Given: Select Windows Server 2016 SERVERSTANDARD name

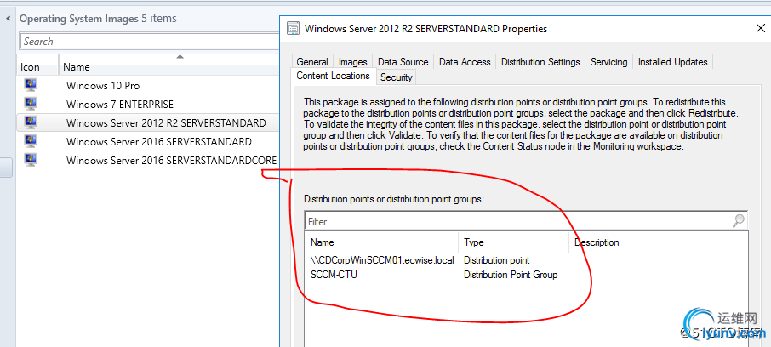Looking at the screenshot, I should pyautogui.click(x=159, y=141).
